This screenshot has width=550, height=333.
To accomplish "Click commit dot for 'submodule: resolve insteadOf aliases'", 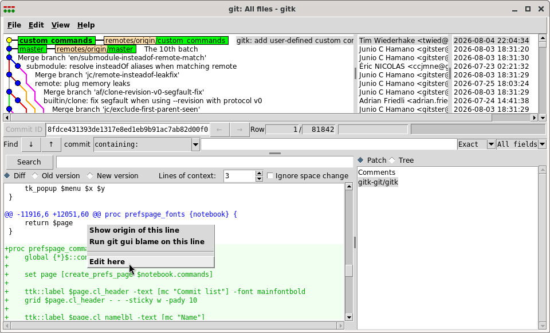I will click(x=18, y=66).
